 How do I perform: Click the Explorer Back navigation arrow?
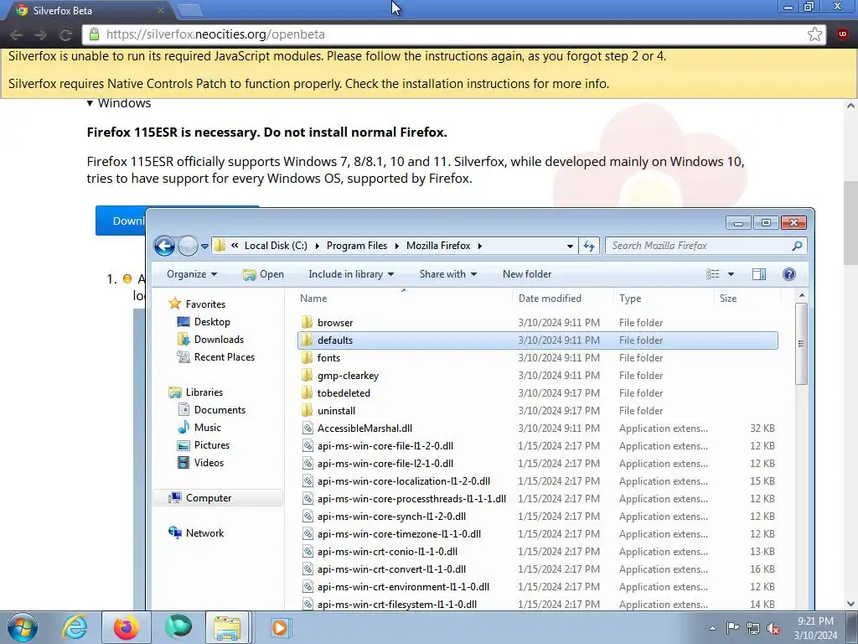point(164,246)
